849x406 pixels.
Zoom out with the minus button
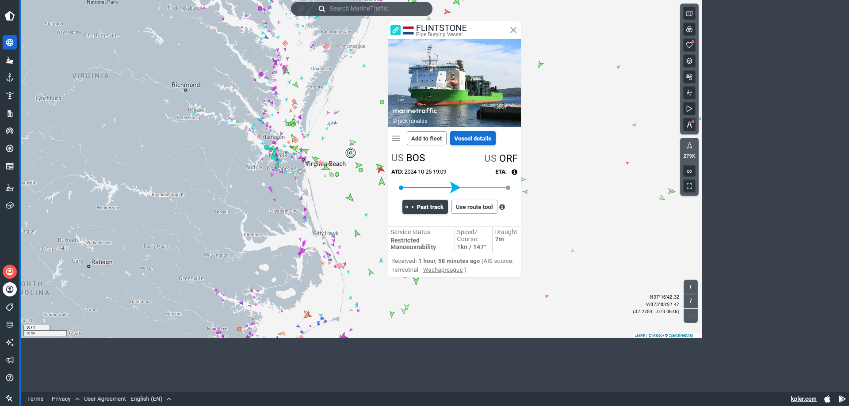pos(691,316)
